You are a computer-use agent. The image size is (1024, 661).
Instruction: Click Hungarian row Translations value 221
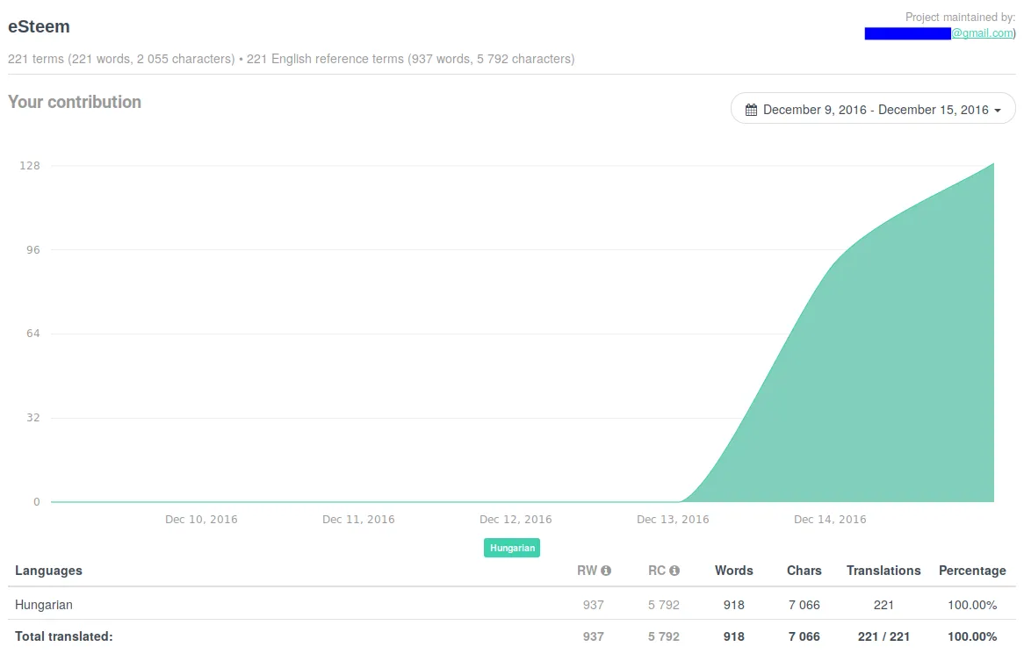pos(883,605)
